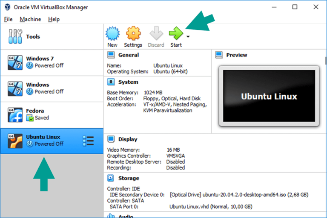
Task: Open the General section heading link
Action: [129, 55]
